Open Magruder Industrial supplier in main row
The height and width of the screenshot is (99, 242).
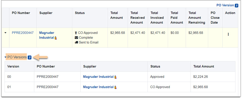point(47,35)
